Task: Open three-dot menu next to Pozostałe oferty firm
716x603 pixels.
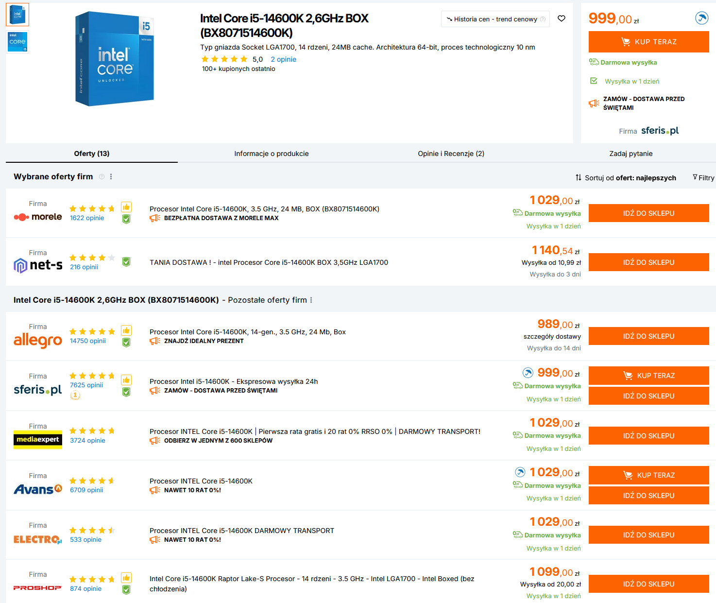Action: click(x=311, y=300)
